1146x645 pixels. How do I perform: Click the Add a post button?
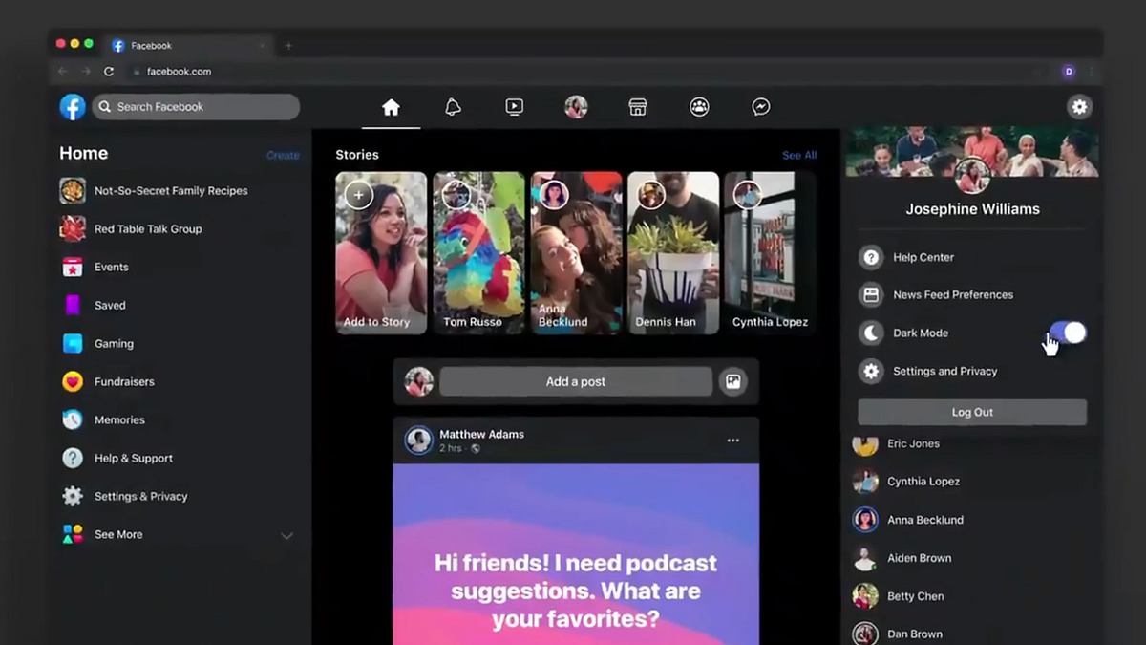[576, 381]
